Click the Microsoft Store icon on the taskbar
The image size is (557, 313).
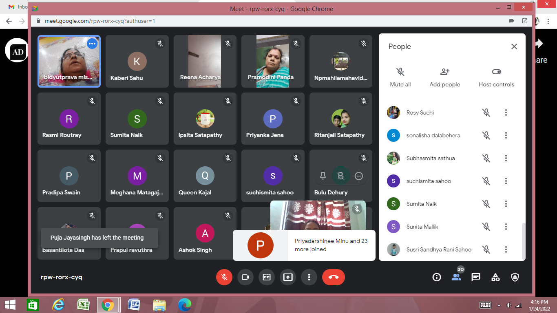point(33,305)
